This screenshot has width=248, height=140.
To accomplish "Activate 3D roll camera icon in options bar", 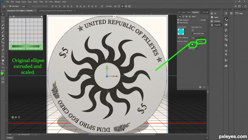I will pyautogui.click(x=119, y=6).
